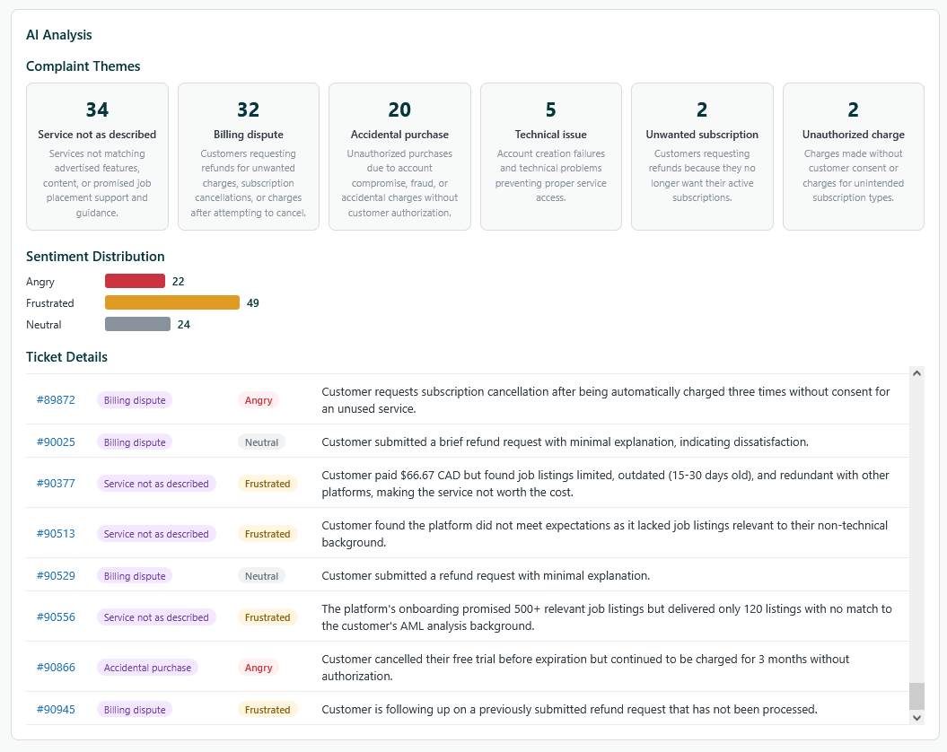The image size is (947, 752).
Task: Select the "Billing dispute" theme card
Action: (248, 156)
